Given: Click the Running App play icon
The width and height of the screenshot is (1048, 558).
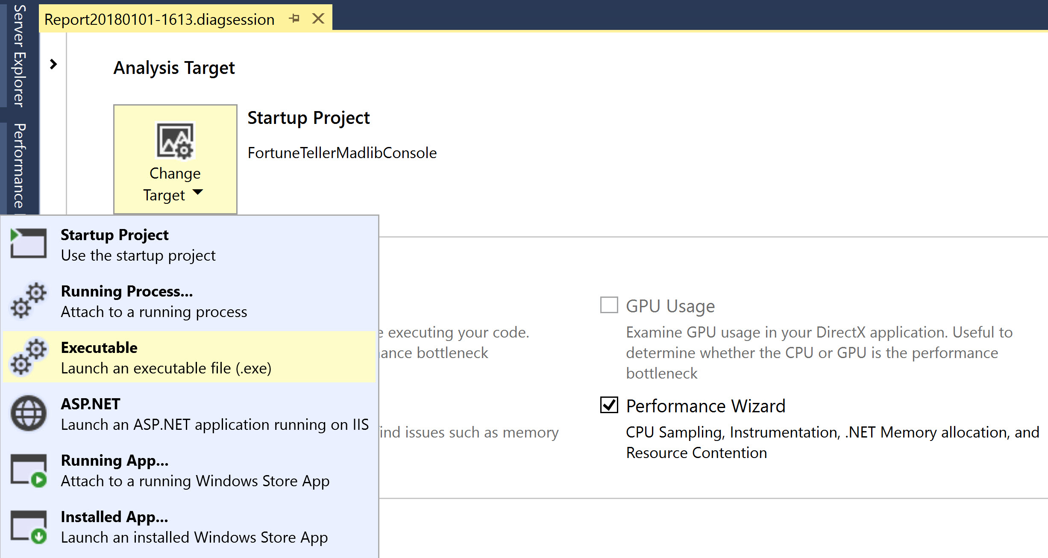Looking at the screenshot, I should [29, 470].
